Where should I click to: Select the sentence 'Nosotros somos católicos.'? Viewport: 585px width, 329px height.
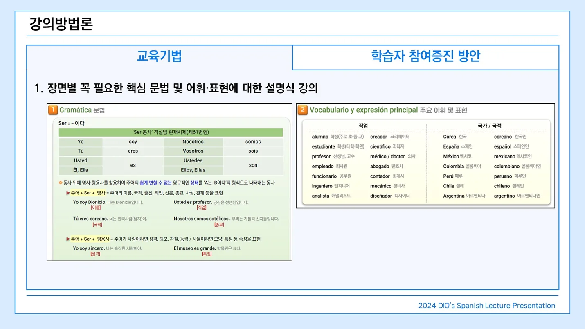tap(202, 219)
